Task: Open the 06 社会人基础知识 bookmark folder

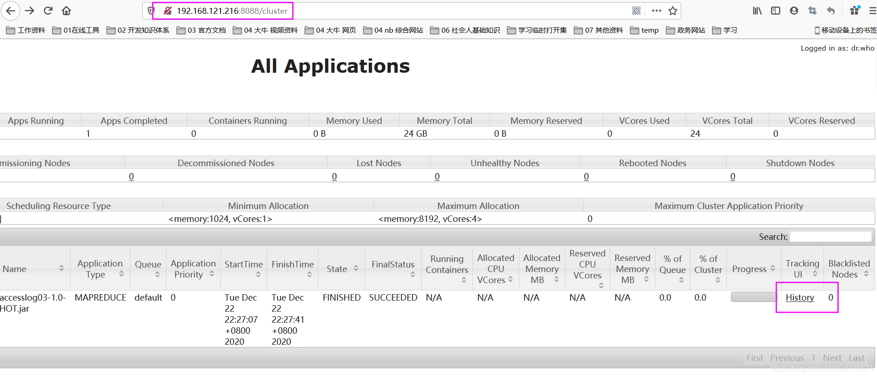Action: click(465, 30)
